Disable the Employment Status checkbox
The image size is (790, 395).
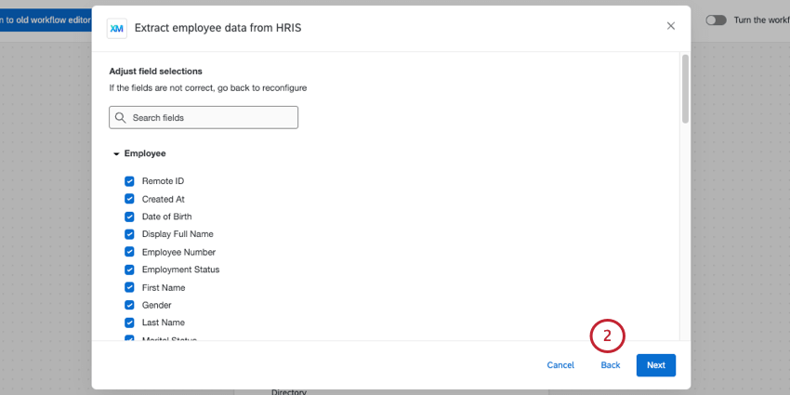(130, 270)
